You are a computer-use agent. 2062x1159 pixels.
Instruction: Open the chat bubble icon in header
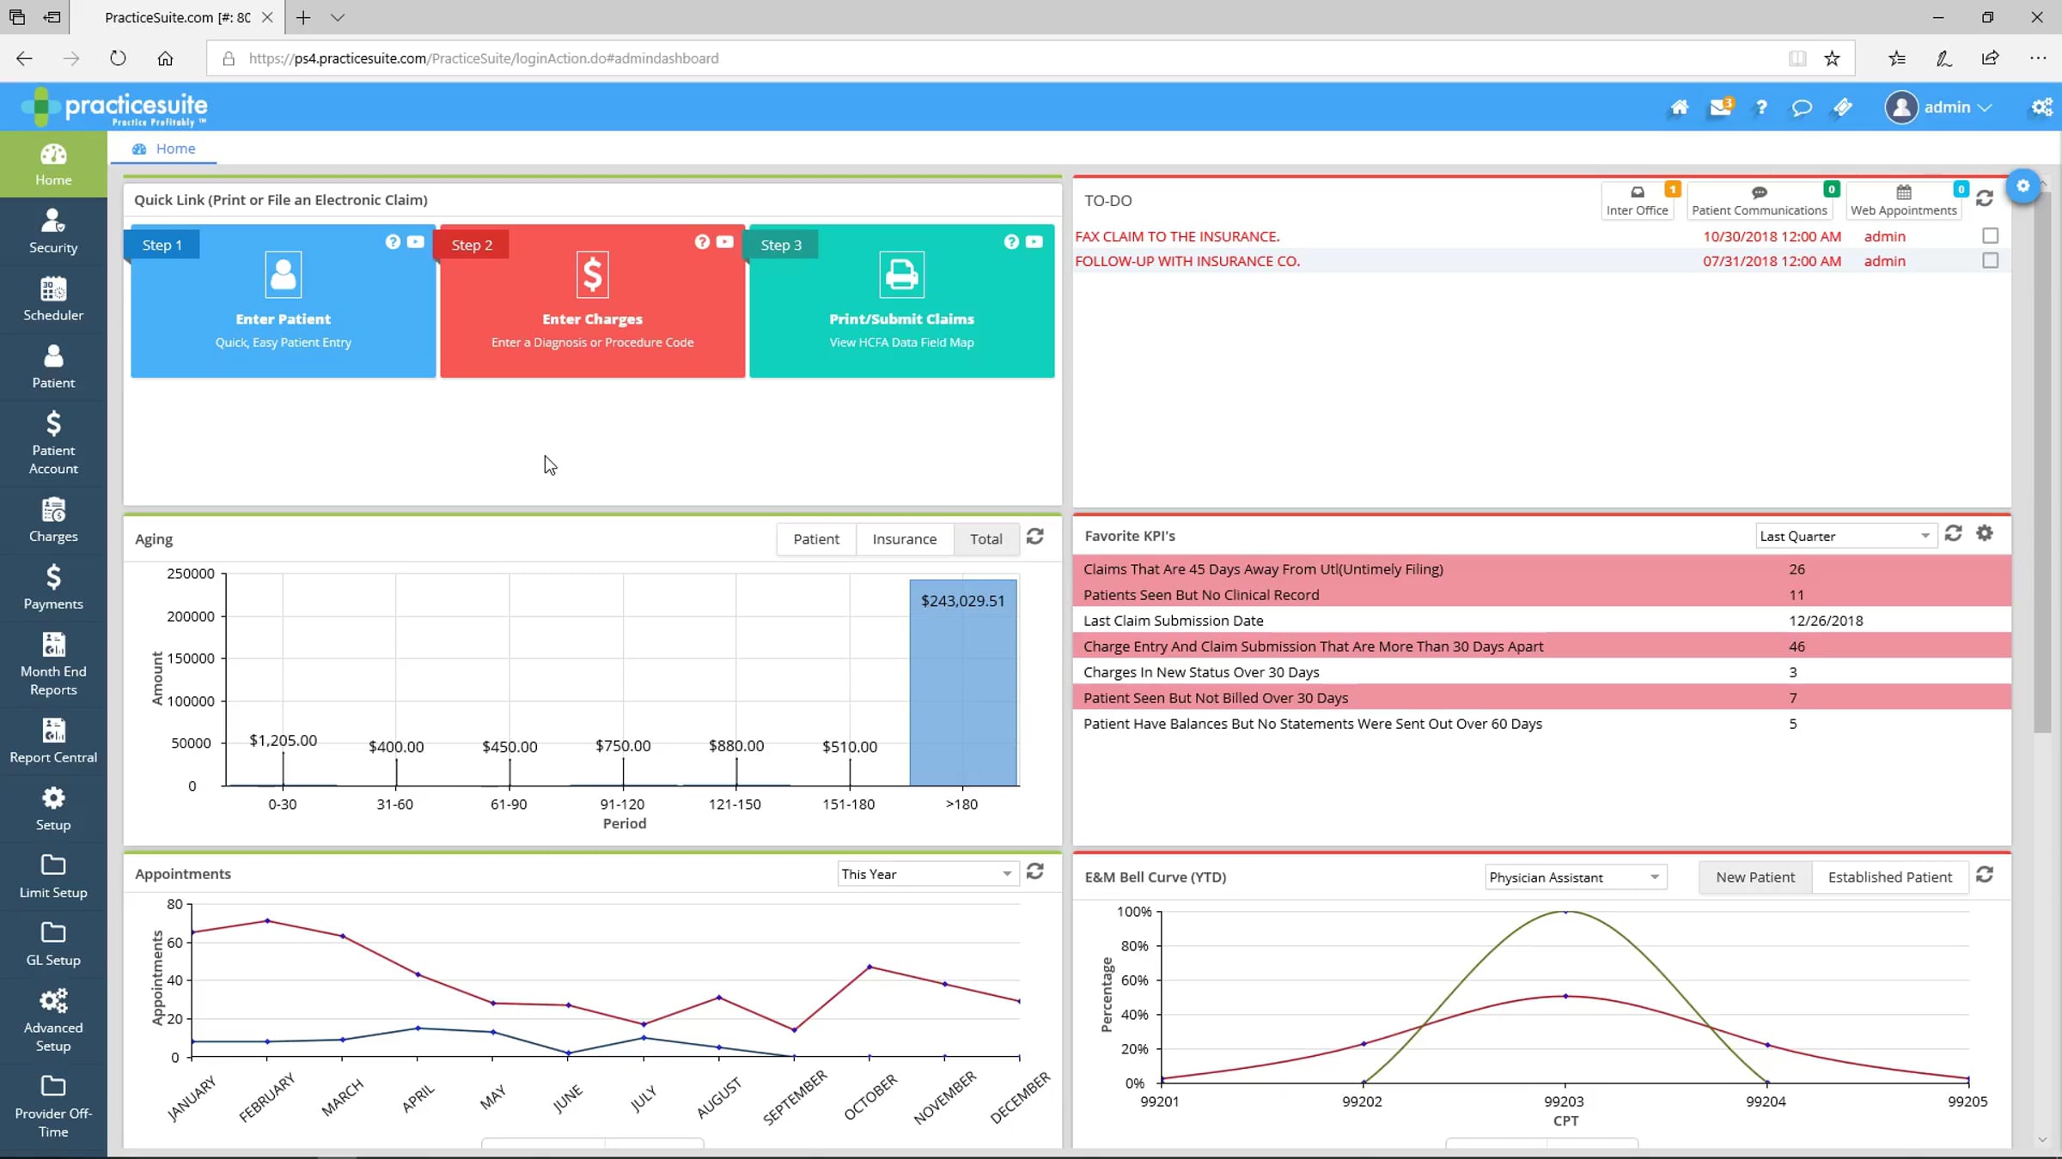tap(1802, 107)
